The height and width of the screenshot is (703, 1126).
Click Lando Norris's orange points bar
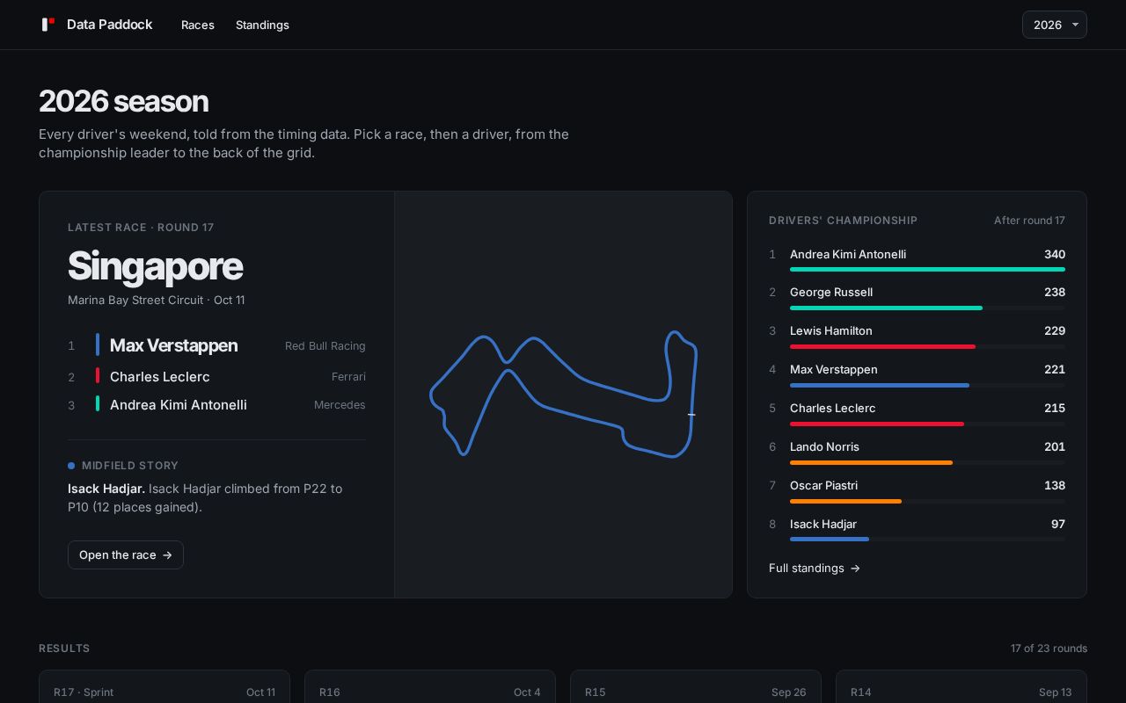(871, 462)
